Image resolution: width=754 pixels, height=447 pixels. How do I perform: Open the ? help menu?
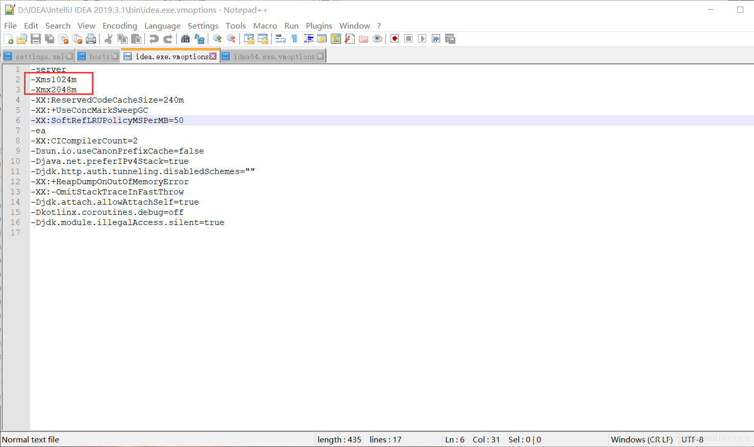click(379, 26)
